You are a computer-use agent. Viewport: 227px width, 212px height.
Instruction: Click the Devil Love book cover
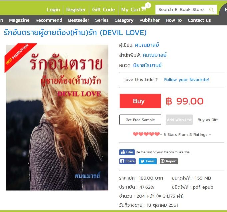pyautogui.click(x=57, y=118)
